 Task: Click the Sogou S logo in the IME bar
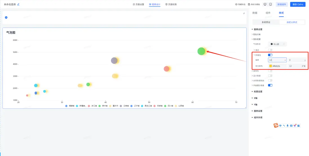276,126
